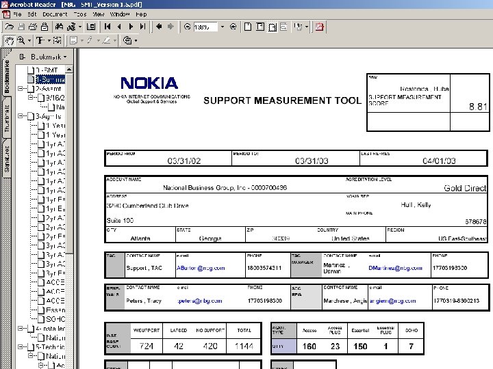Switch to the Thumbnails side tab
The image size is (493, 369).
[6, 118]
